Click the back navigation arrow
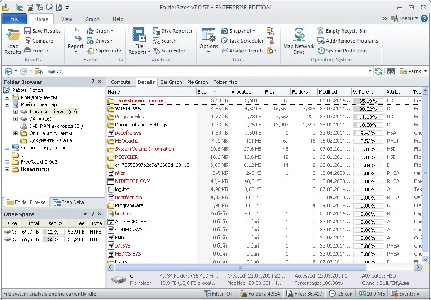 click(x=9, y=71)
